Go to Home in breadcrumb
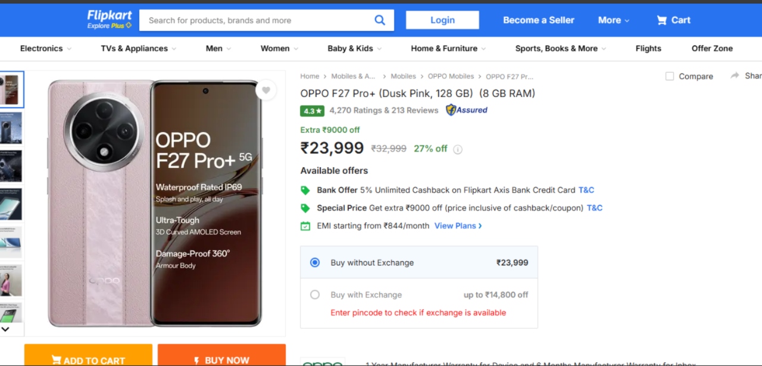Screen dimensions: 762x366 pyautogui.click(x=310, y=76)
